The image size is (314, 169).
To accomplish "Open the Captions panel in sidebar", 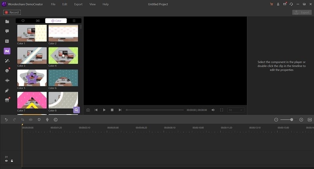I will 7,41.
